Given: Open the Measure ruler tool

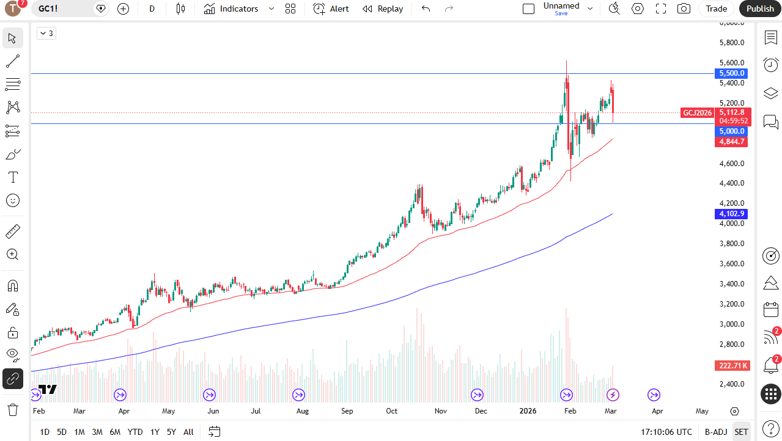Looking at the screenshot, I should (12, 231).
